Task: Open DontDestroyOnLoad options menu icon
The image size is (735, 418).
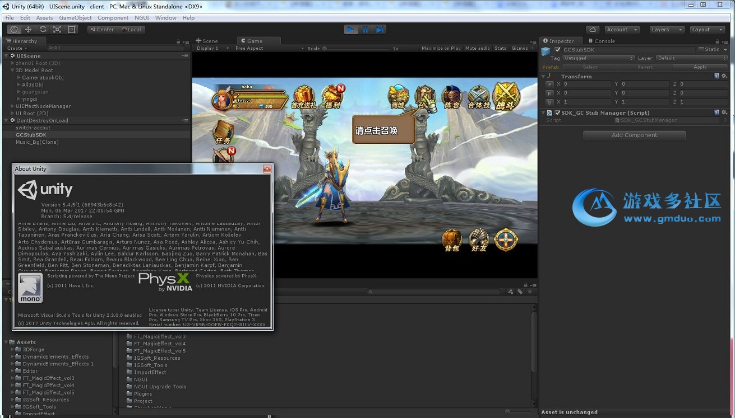Action: 185,120
